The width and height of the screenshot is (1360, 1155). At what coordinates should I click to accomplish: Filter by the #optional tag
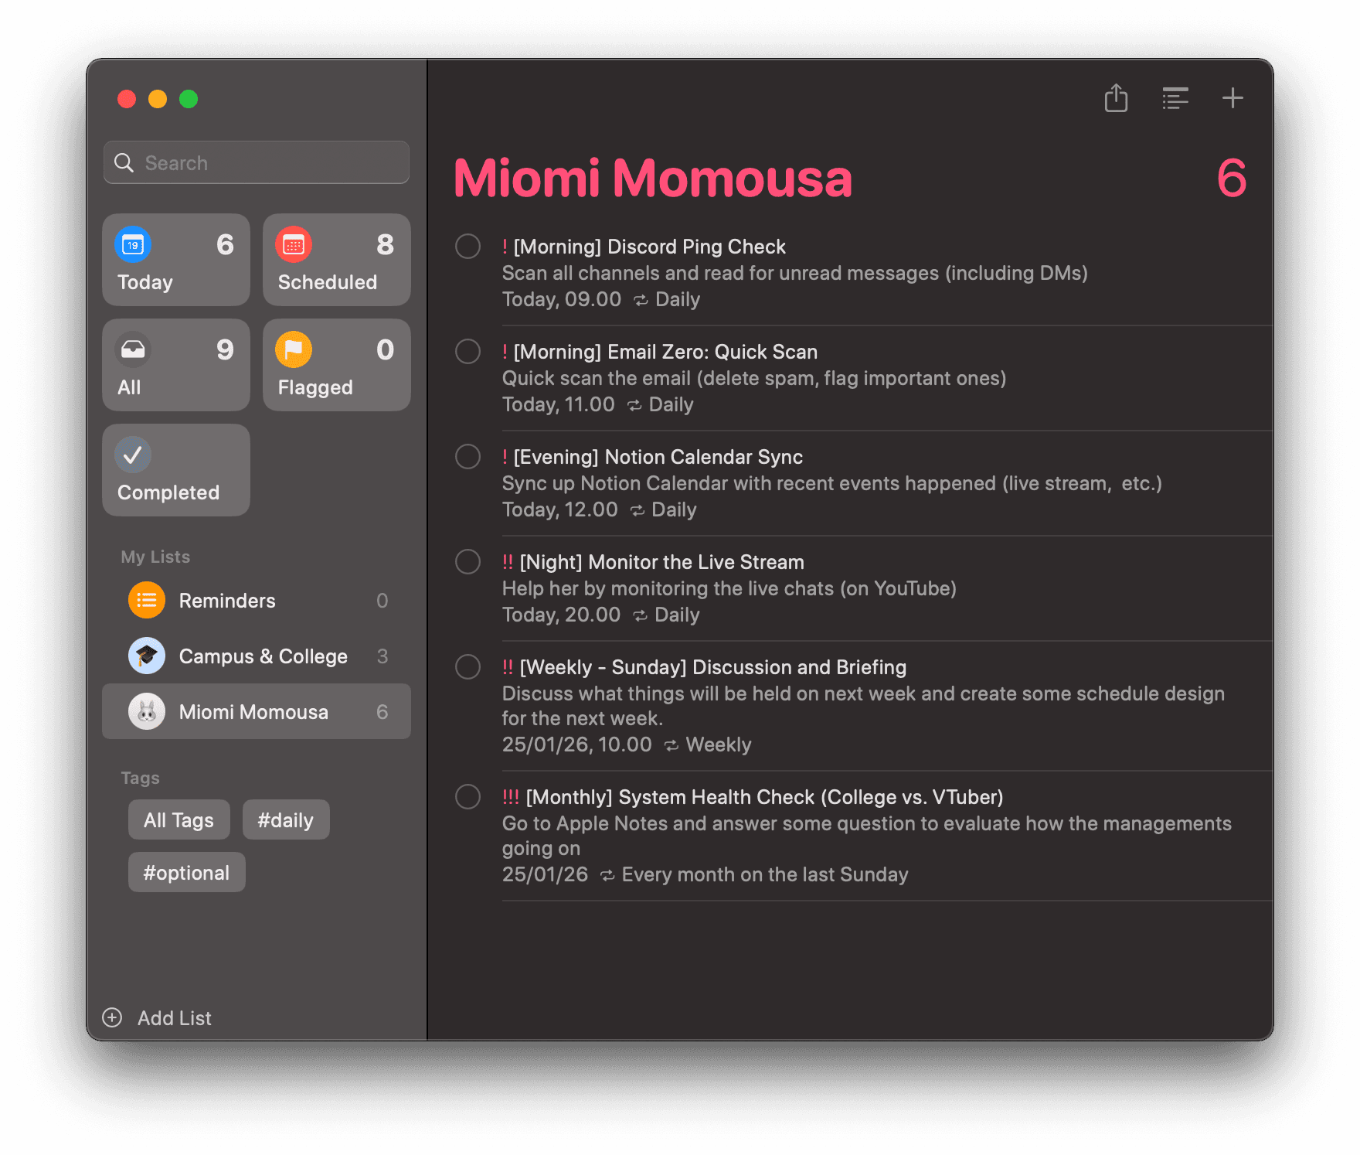click(x=187, y=872)
